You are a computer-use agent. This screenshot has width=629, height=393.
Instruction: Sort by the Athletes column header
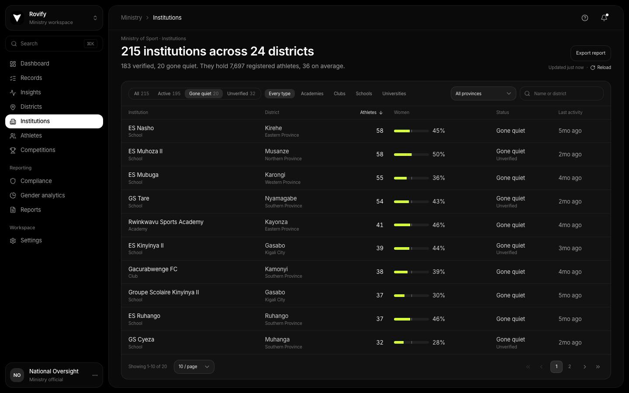click(x=371, y=113)
